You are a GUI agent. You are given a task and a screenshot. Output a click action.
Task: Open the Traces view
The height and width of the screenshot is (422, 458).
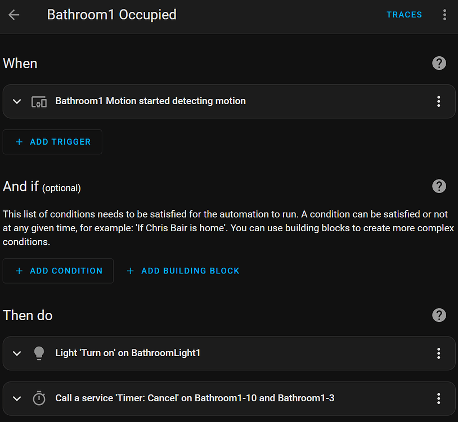click(x=404, y=15)
